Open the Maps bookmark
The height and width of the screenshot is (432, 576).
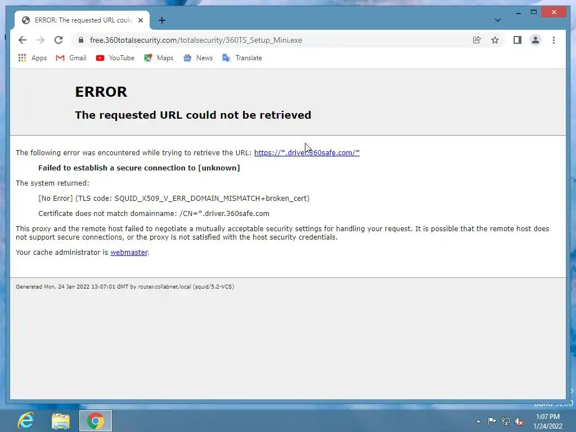point(159,58)
